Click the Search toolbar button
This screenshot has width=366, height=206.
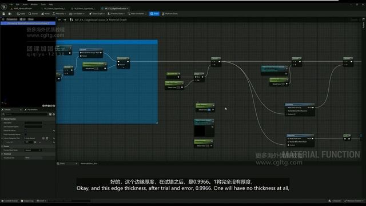(x=33, y=14)
